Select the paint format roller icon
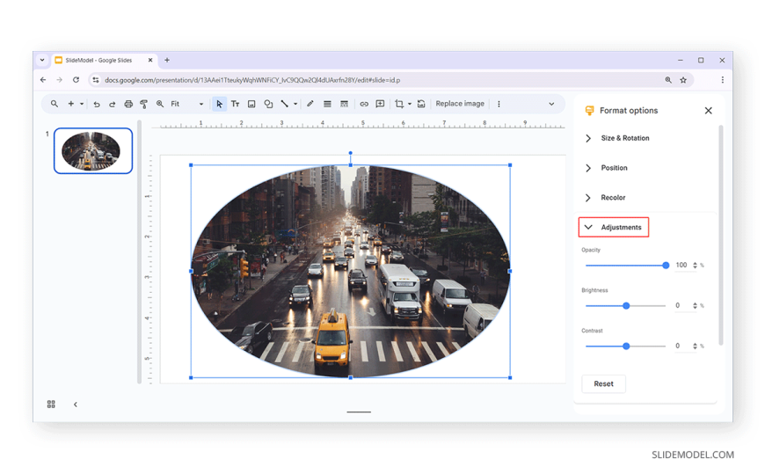The height and width of the screenshot is (474, 765). tap(144, 104)
